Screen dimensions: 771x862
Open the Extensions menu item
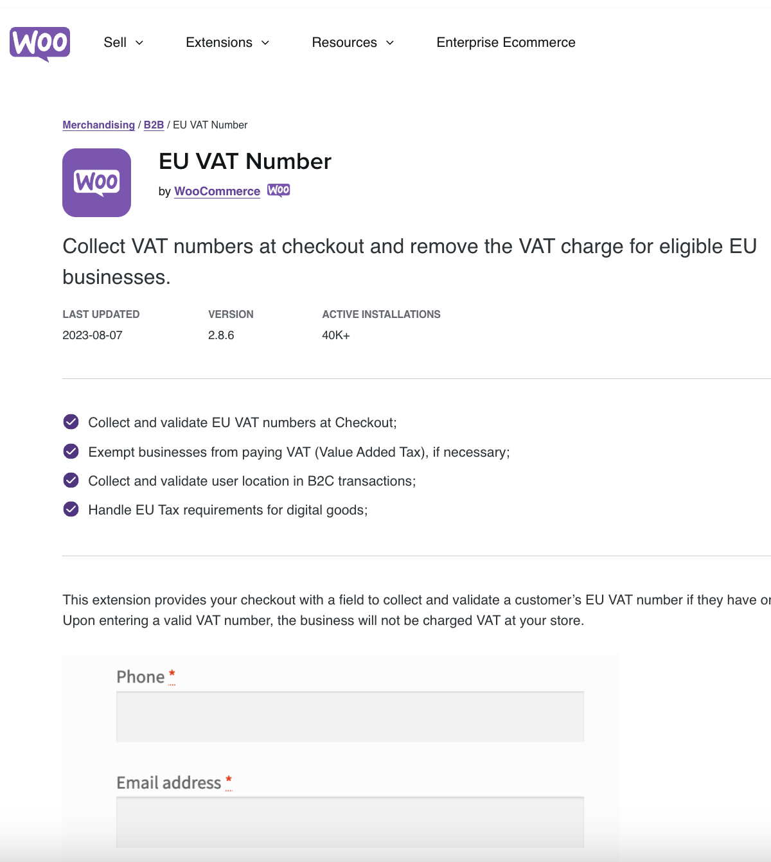tap(219, 42)
